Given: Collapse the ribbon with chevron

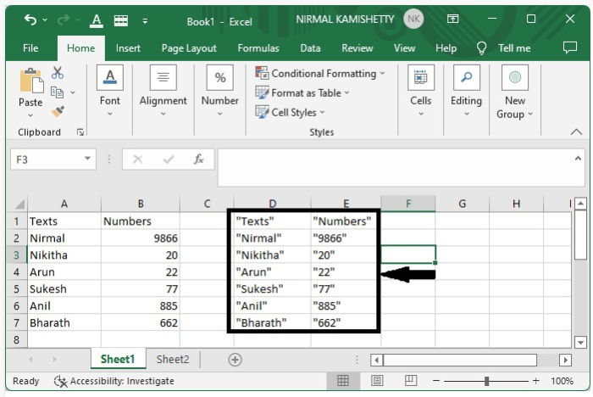Looking at the screenshot, I should pos(576,131).
